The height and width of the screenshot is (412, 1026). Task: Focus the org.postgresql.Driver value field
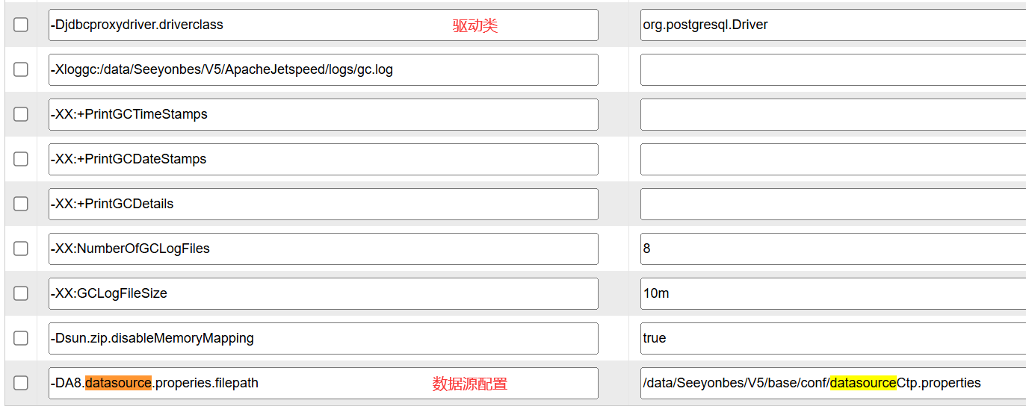[x=833, y=25]
